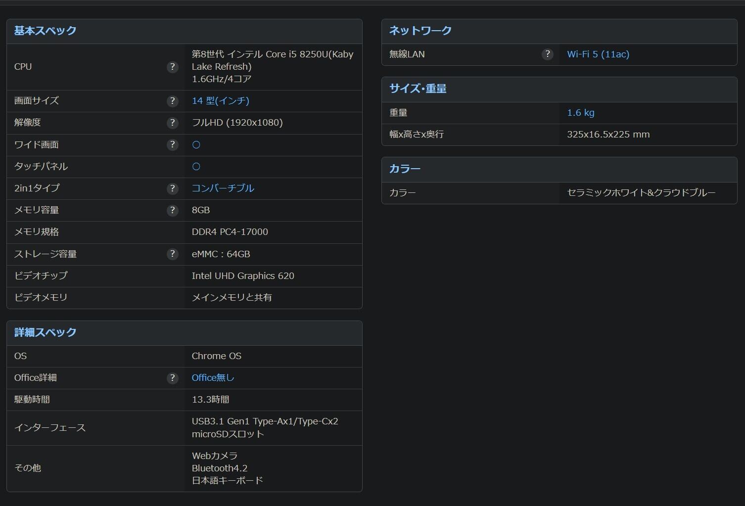
Task: Open the help icon for 2in1タイプ
Action: pos(172,188)
